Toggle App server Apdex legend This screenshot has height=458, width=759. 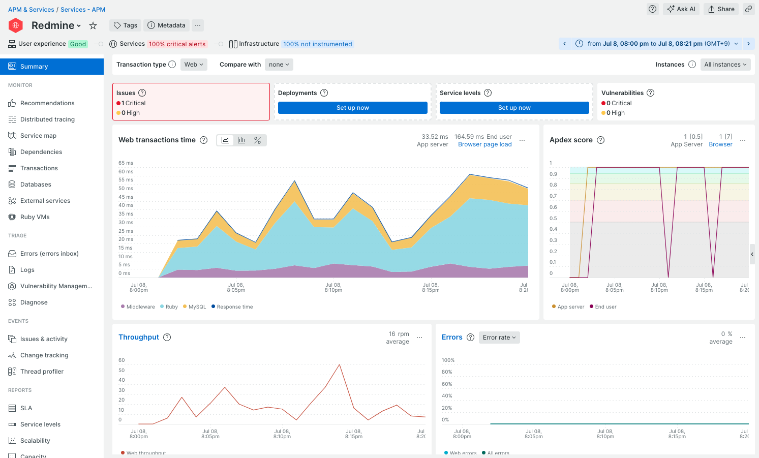pyautogui.click(x=568, y=307)
